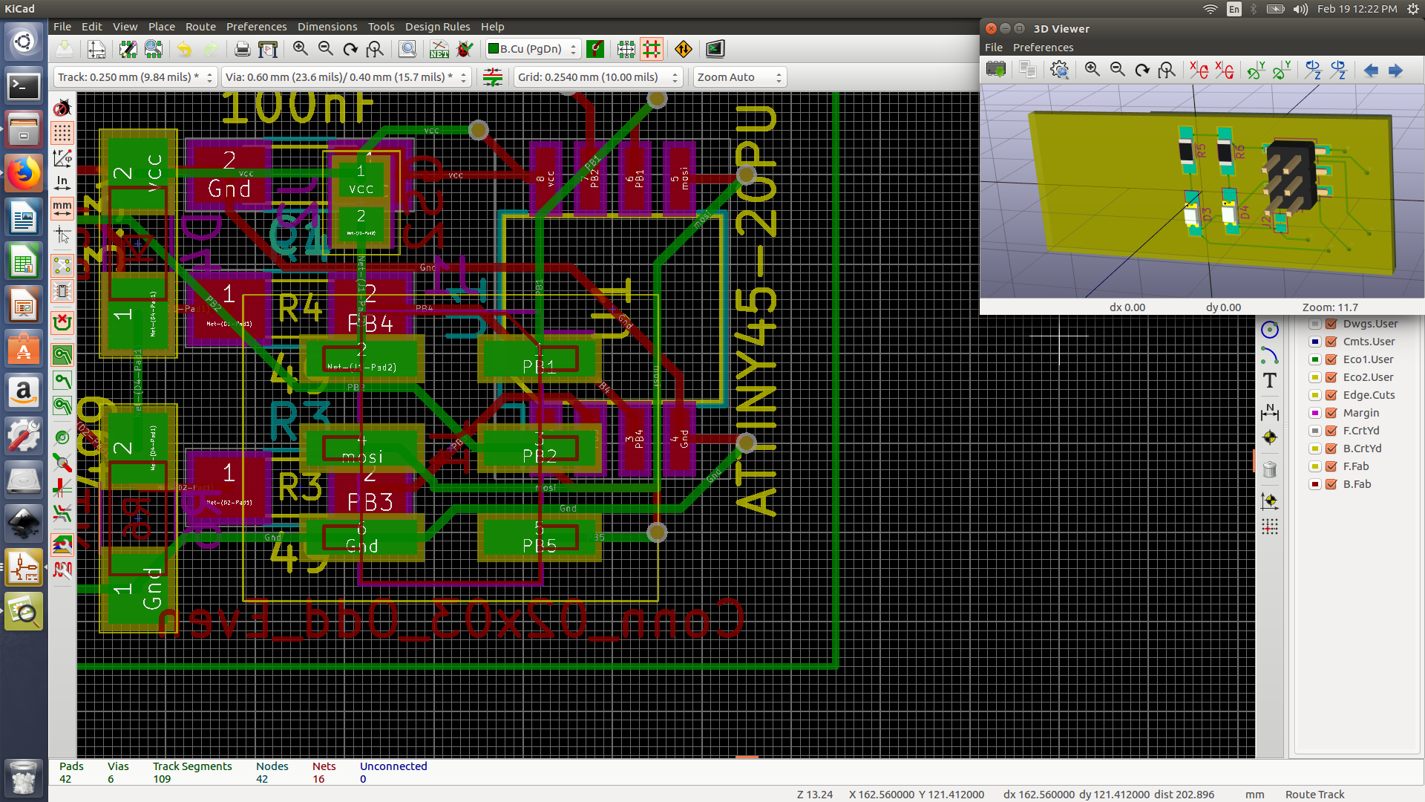Rotate Z counterclockwise in 3D Viewer

pyautogui.click(x=1338, y=70)
